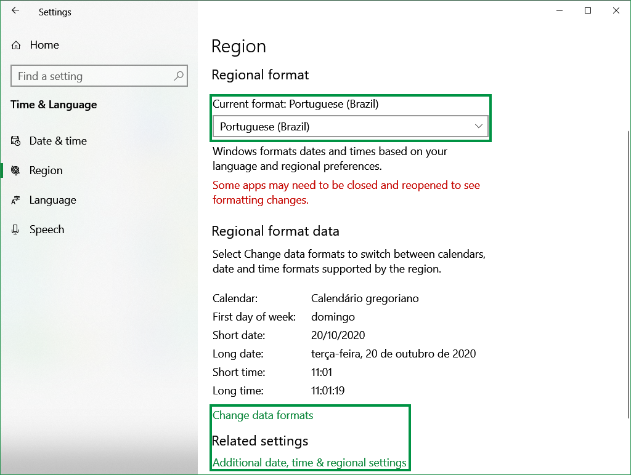Select the Region globe icon
Image resolution: width=631 pixels, height=475 pixels.
15,170
